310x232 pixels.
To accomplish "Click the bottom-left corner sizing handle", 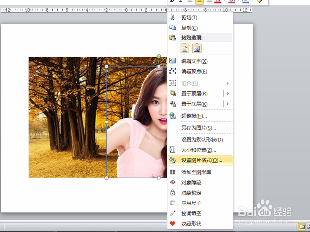I will (107, 178).
